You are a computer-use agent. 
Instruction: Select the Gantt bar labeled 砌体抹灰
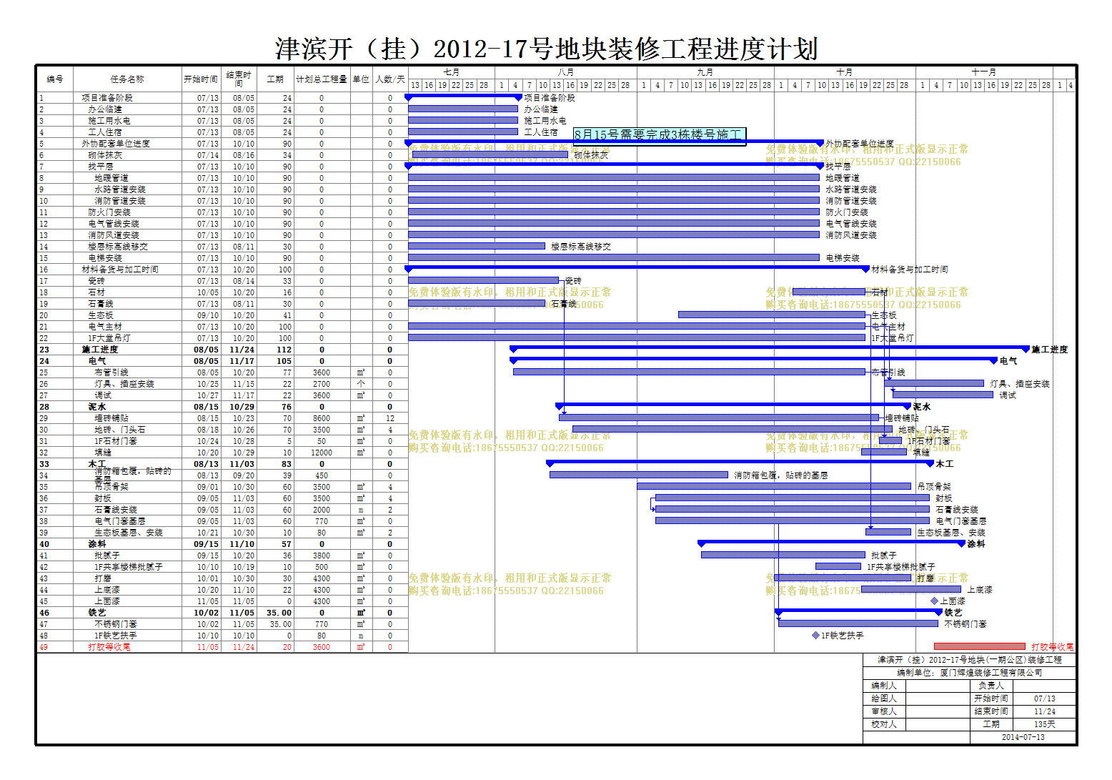pos(490,154)
